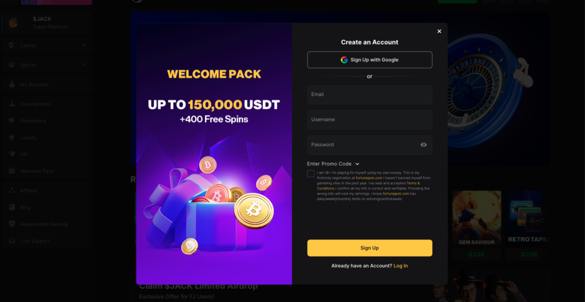This screenshot has width=585, height=302.
Task: Click the Email input field
Action: pos(370,95)
